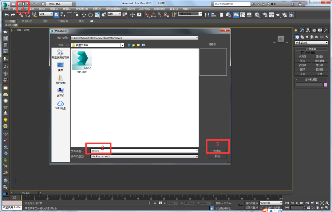Open the 渲染(R) menu
This screenshot has width=332, height=212.
coord(131,9)
